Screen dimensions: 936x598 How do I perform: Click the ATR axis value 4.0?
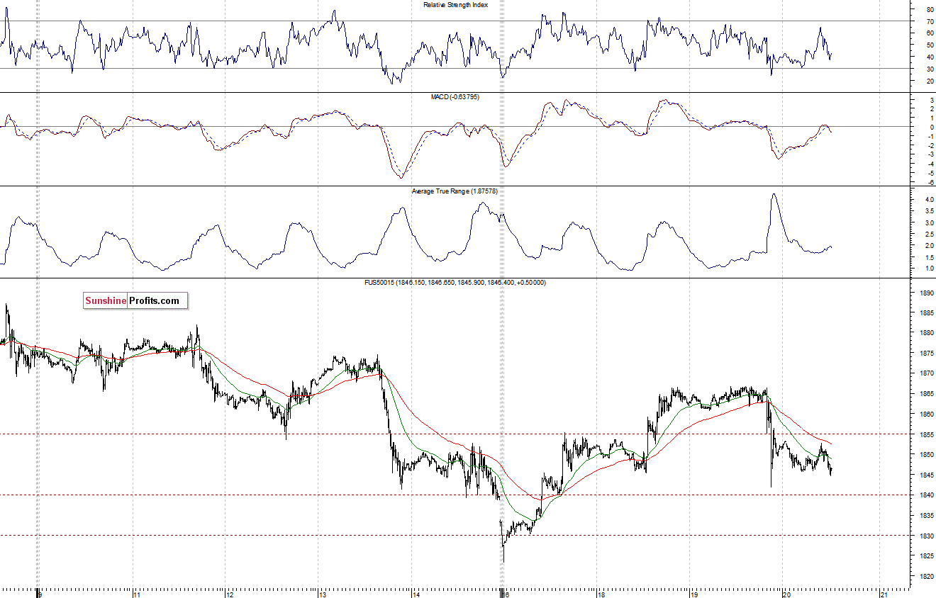928,200
